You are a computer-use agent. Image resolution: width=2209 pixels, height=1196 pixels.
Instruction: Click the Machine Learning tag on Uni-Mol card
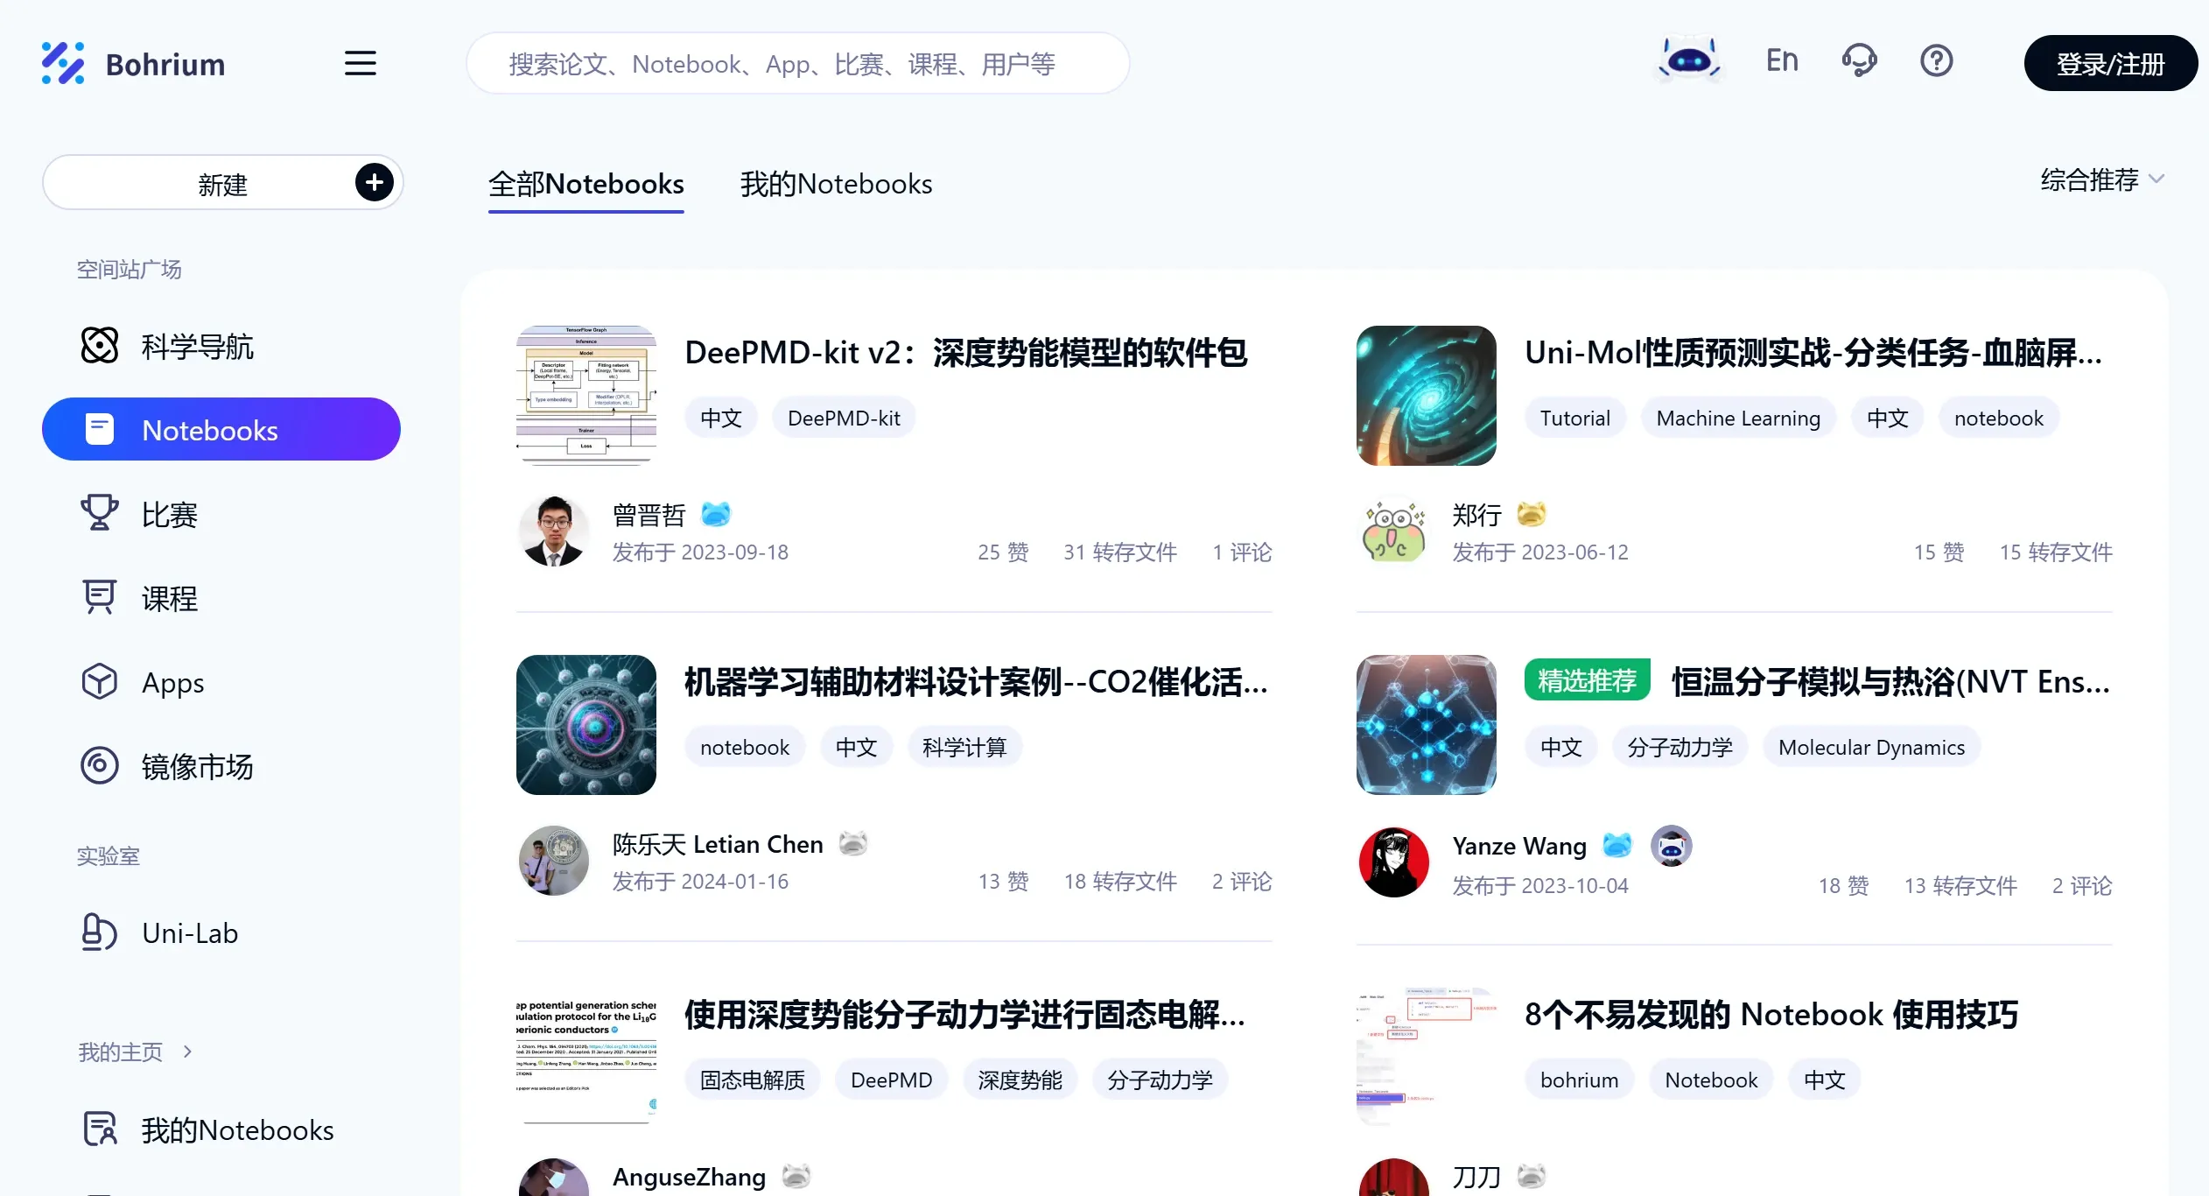[1738, 418]
